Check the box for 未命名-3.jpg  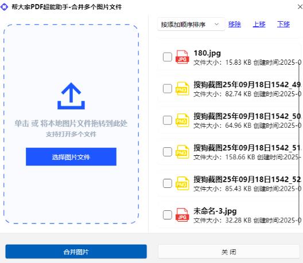[168, 215]
